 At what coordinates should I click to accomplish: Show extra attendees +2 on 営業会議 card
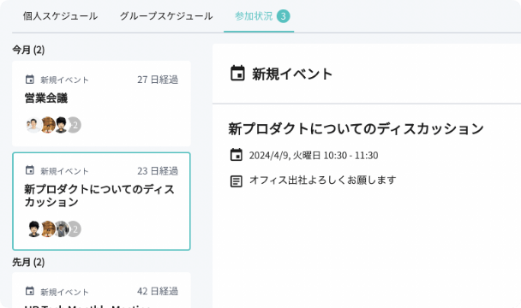(74, 125)
